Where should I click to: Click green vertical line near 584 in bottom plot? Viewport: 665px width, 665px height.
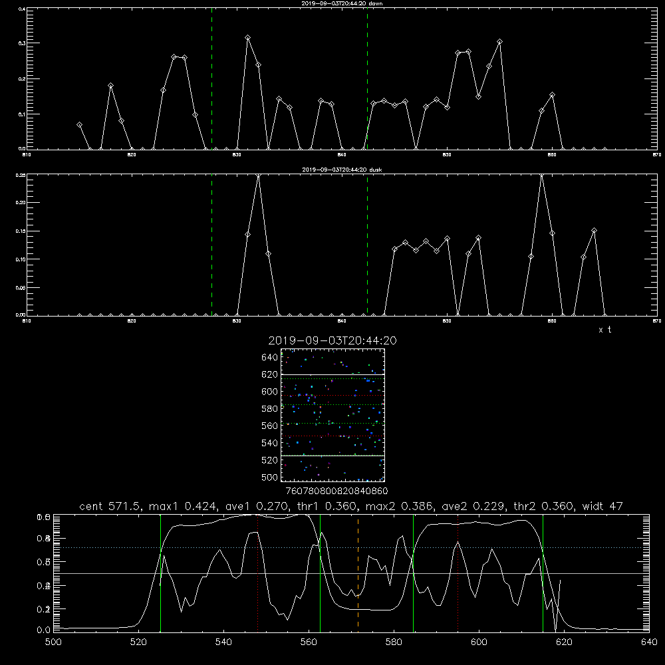coord(413,573)
